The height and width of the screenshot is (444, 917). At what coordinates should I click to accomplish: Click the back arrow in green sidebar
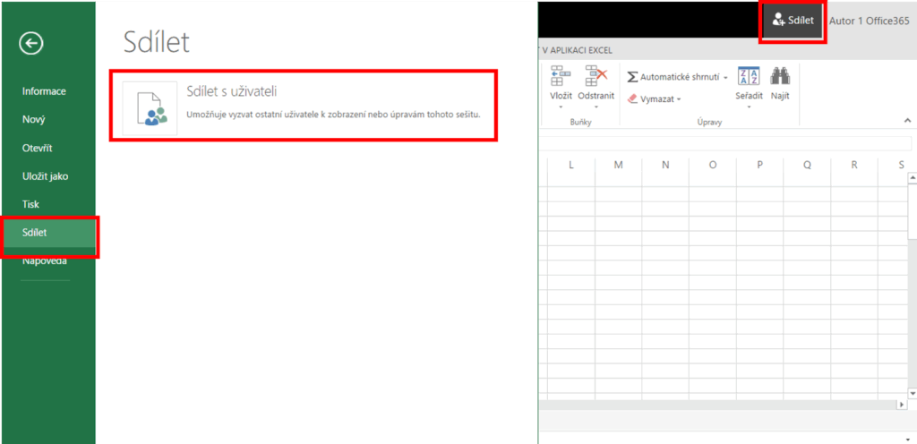pyautogui.click(x=31, y=42)
